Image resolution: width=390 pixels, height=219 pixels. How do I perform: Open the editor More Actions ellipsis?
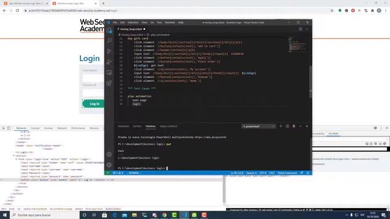click(307, 29)
